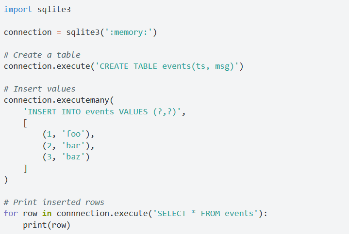Click the number 2 in the second tuple
Screen dimensions: 349x234
50,145
